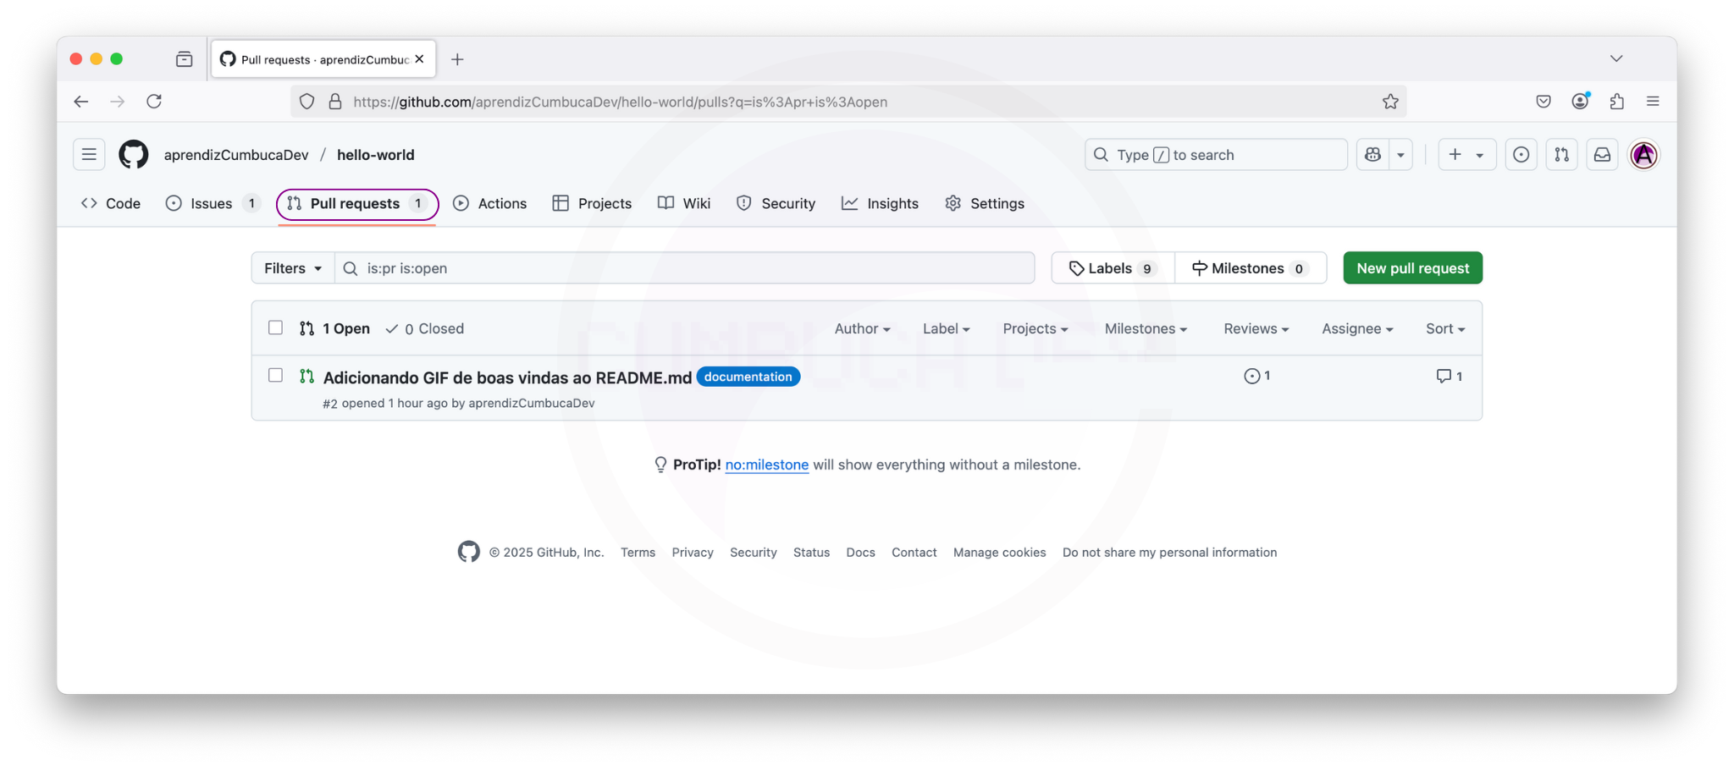Viewport: 1734px width, 771px height.
Task: Expand the Filters dropdown
Action: [x=293, y=268]
